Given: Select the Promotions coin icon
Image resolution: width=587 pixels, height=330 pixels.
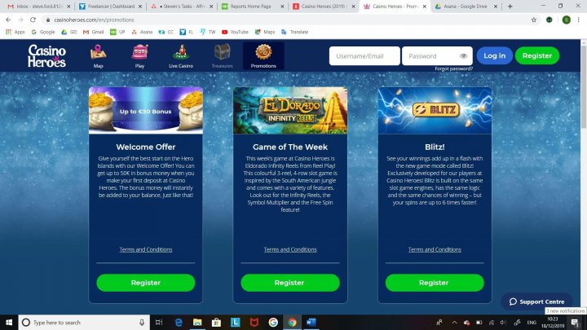Looking at the screenshot, I should [x=263, y=52].
